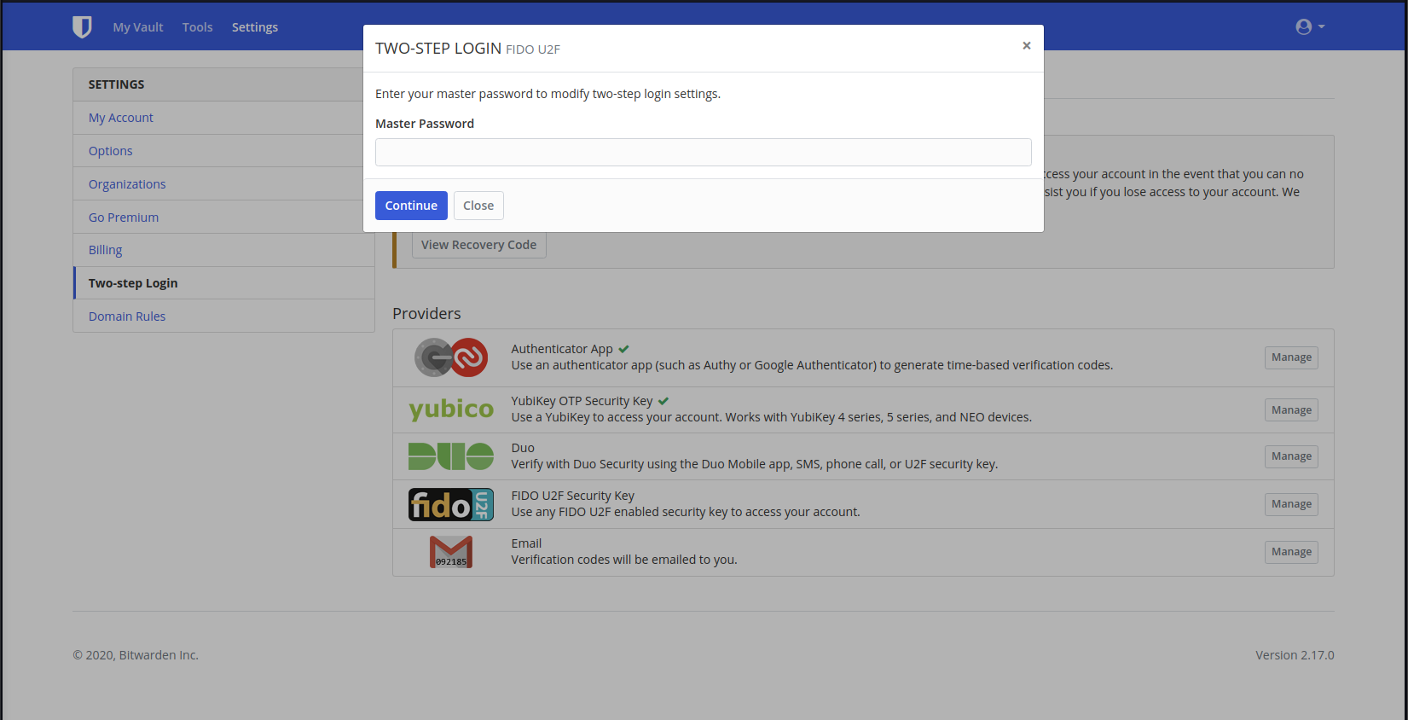Close the Two-Step Login dialog with X
This screenshot has width=1408, height=720.
pos(1027,46)
